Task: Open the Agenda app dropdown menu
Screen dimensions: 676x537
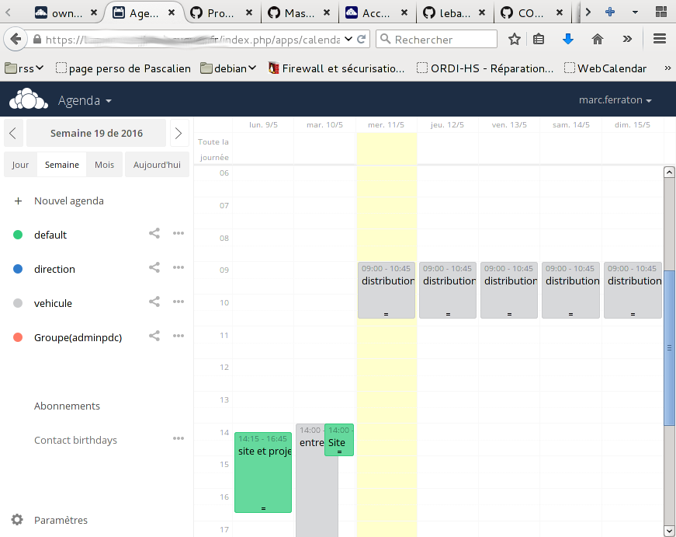Action: 85,101
